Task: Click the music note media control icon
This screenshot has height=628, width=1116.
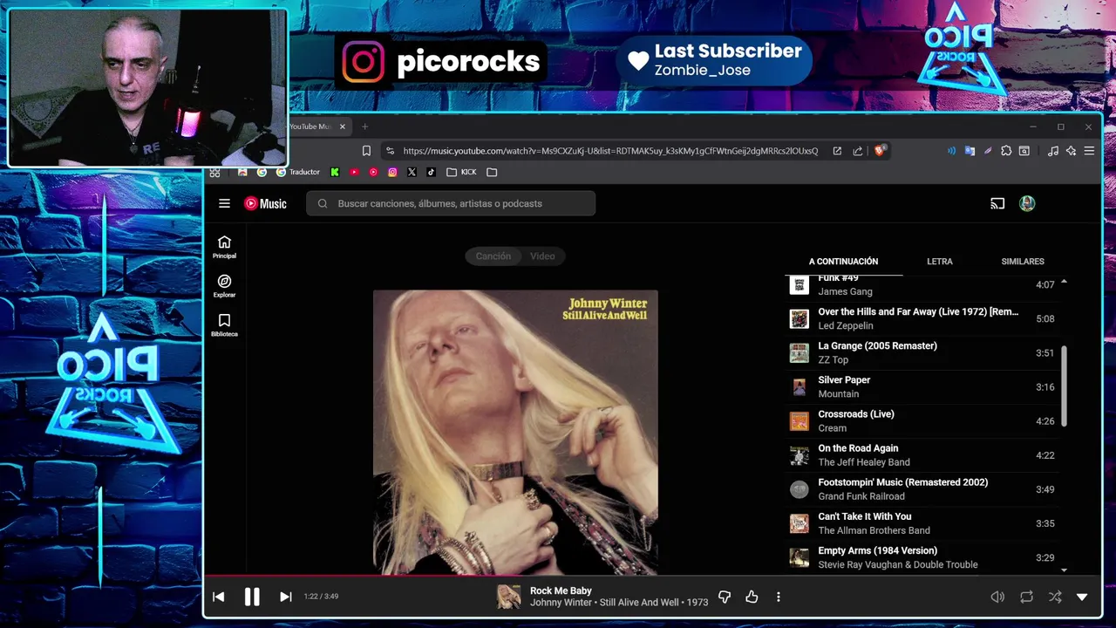Action: tap(1053, 151)
